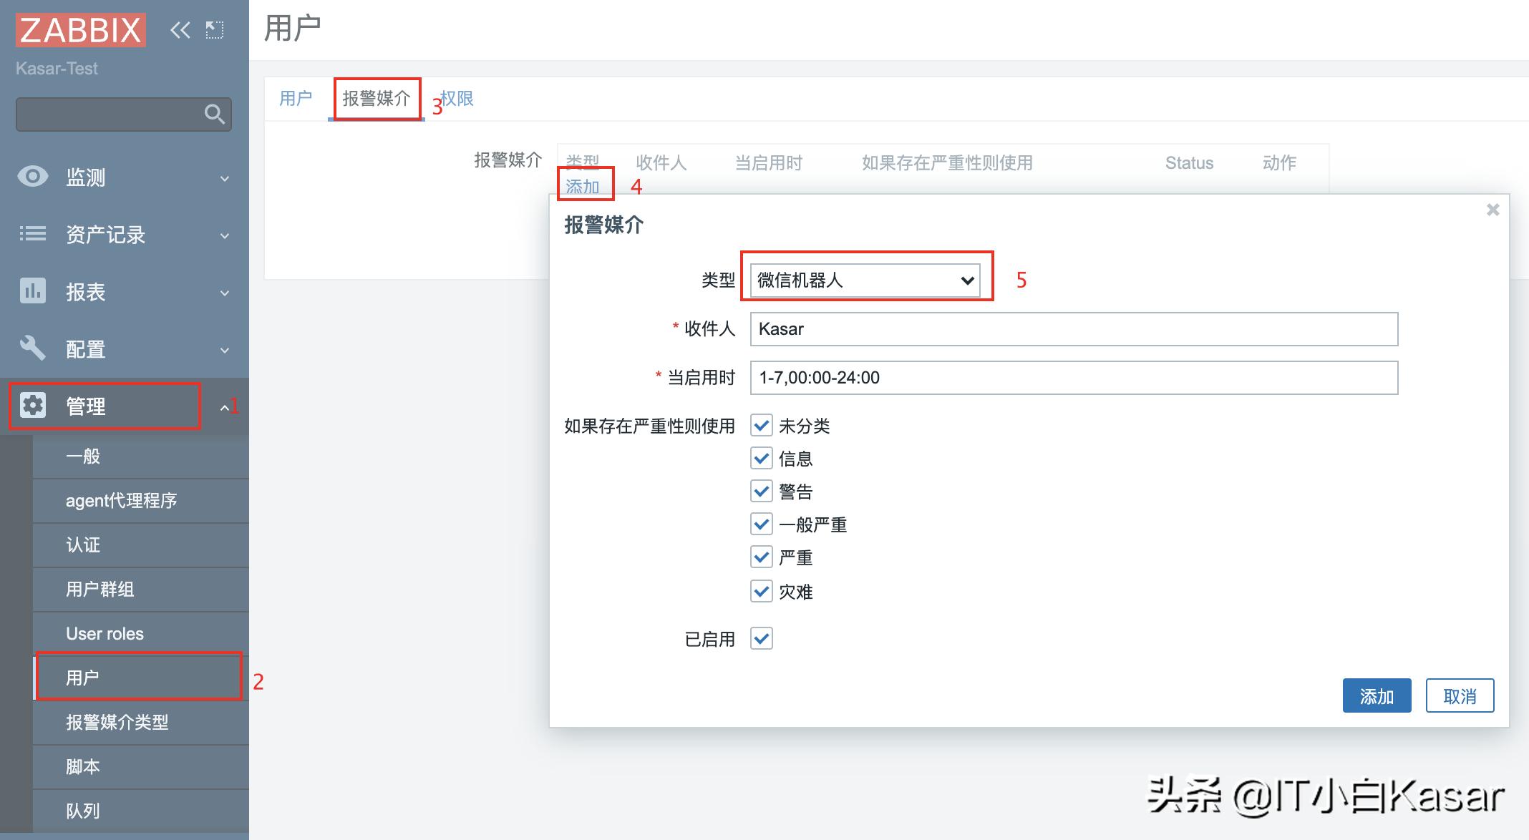Screen dimensions: 1529x840
Task: Collapse the sidebar with the double-chevron icon
Action: click(x=179, y=29)
